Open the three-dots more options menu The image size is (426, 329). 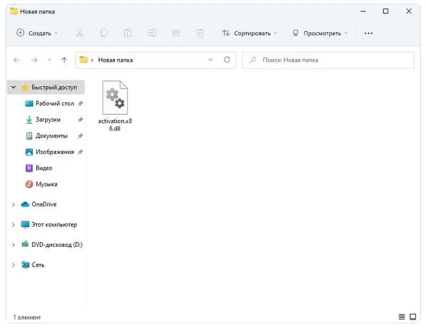click(368, 33)
